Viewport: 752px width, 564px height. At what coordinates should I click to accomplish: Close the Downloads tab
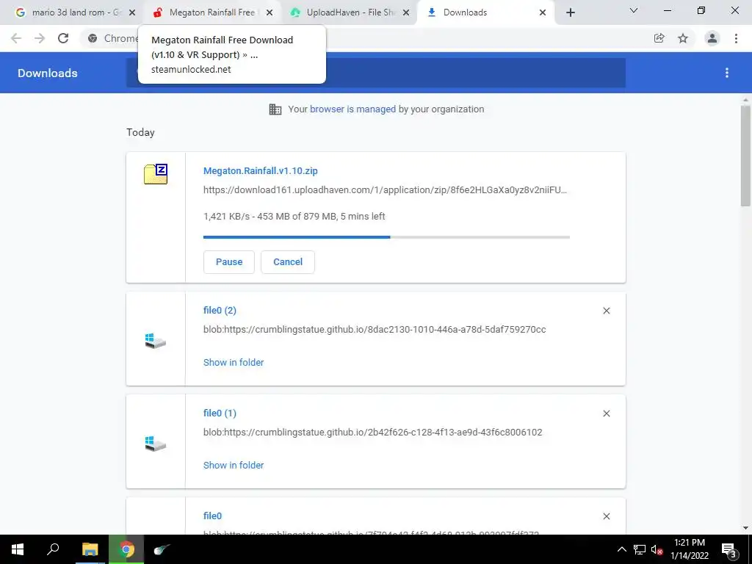pyautogui.click(x=543, y=12)
